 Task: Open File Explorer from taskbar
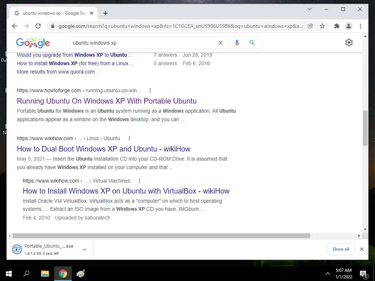45,274
